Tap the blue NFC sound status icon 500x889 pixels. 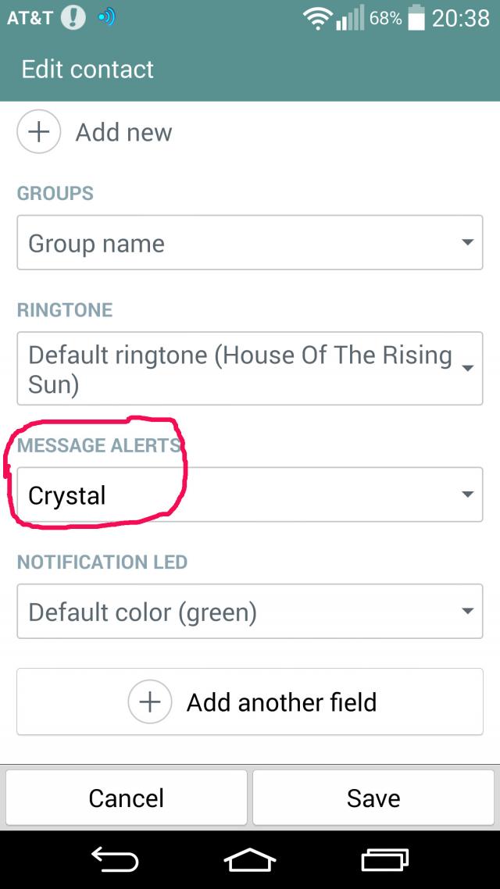[x=105, y=18]
